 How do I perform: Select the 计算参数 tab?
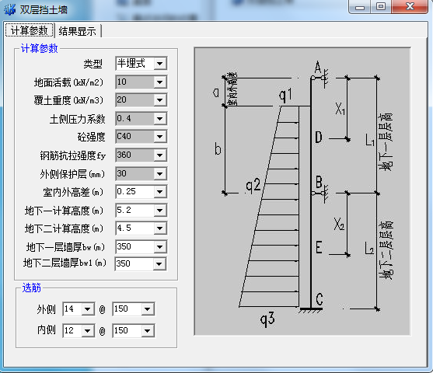30,30
